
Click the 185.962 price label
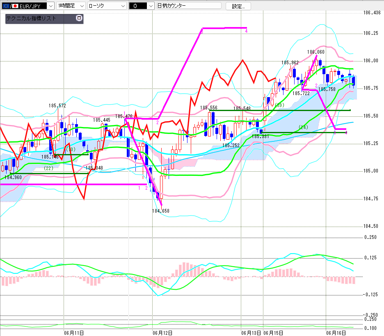[290, 63]
